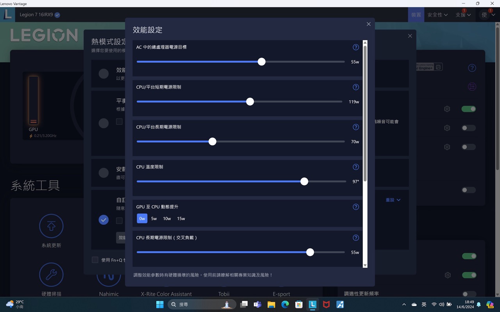Screen dimensions: 500x312
Task: Click the dialog scrollbar down arrow
Action: (365, 265)
